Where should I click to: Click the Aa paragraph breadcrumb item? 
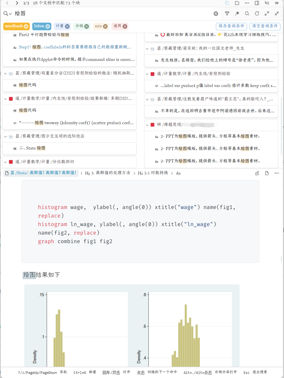click(178, 173)
